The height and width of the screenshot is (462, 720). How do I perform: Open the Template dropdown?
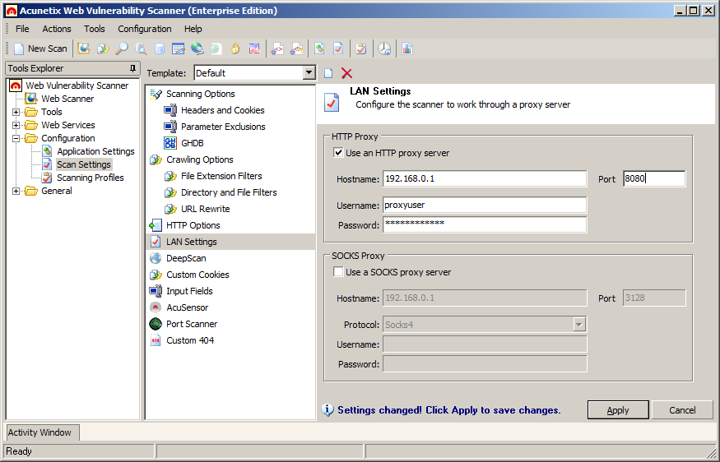point(309,73)
